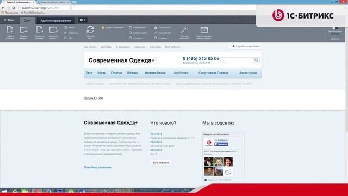Click the Доставка top link
The width and height of the screenshot is (348, 196).
(106, 47)
